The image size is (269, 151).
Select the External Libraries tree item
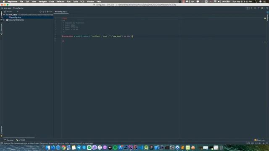pyautogui.click(x=16, y=20)
